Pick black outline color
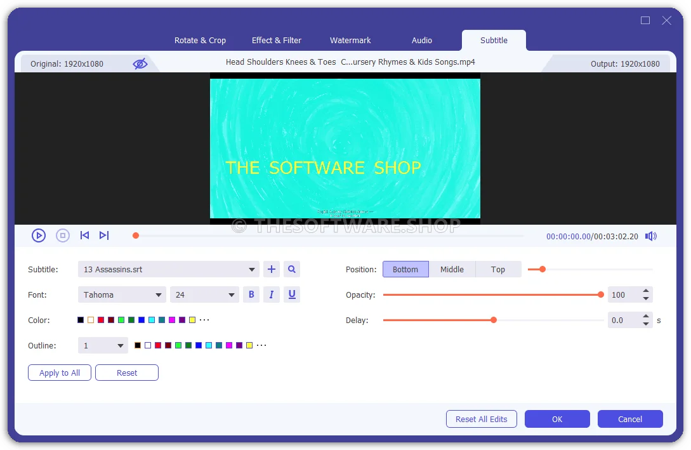This screenshot has width=691, height=450. [x=138, y=345]
